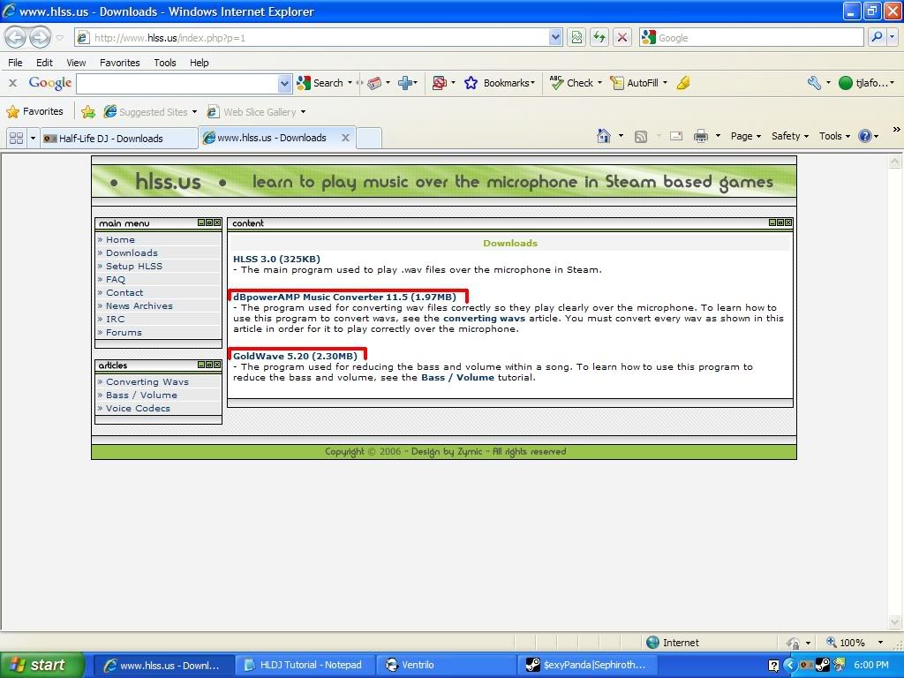Expand the address bar URL dropdown
904x678 pixels.
555,37
